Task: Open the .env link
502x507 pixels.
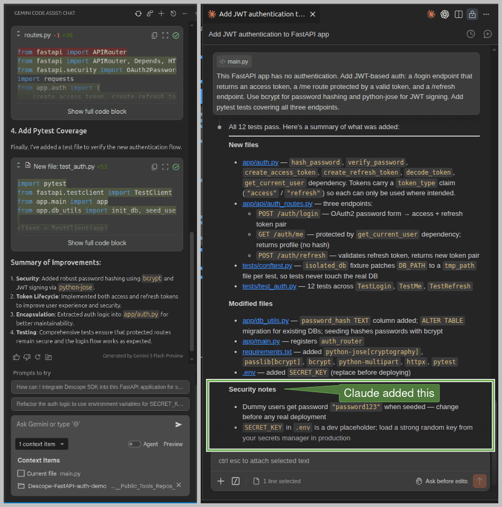Action: [249, 373]
